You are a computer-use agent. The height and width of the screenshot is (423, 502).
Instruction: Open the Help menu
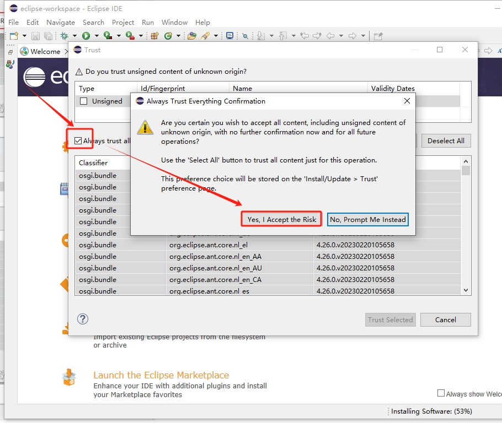tap(202, 23)
